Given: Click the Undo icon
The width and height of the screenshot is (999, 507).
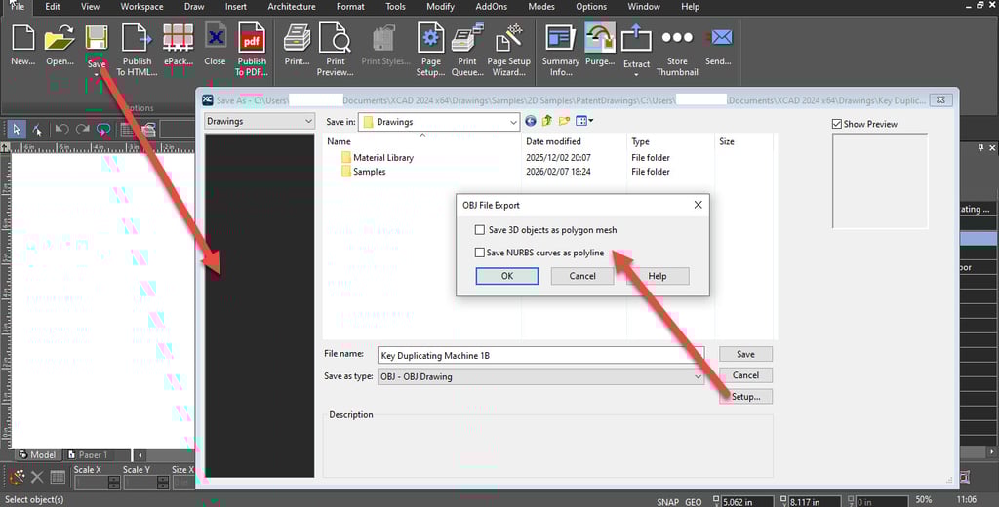Looking at the screenshot, I should pyautogui.click(x=61, y=130).
